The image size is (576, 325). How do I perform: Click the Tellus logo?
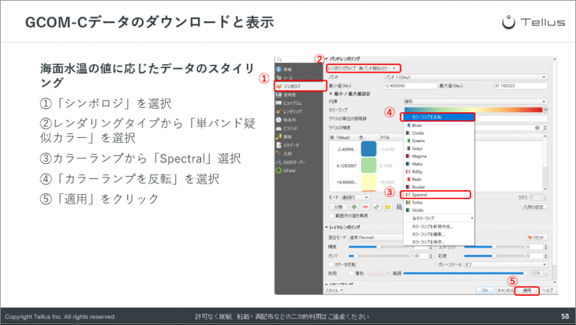[533, 22]
